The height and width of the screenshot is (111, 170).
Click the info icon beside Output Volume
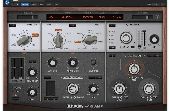tap(158, 17)
